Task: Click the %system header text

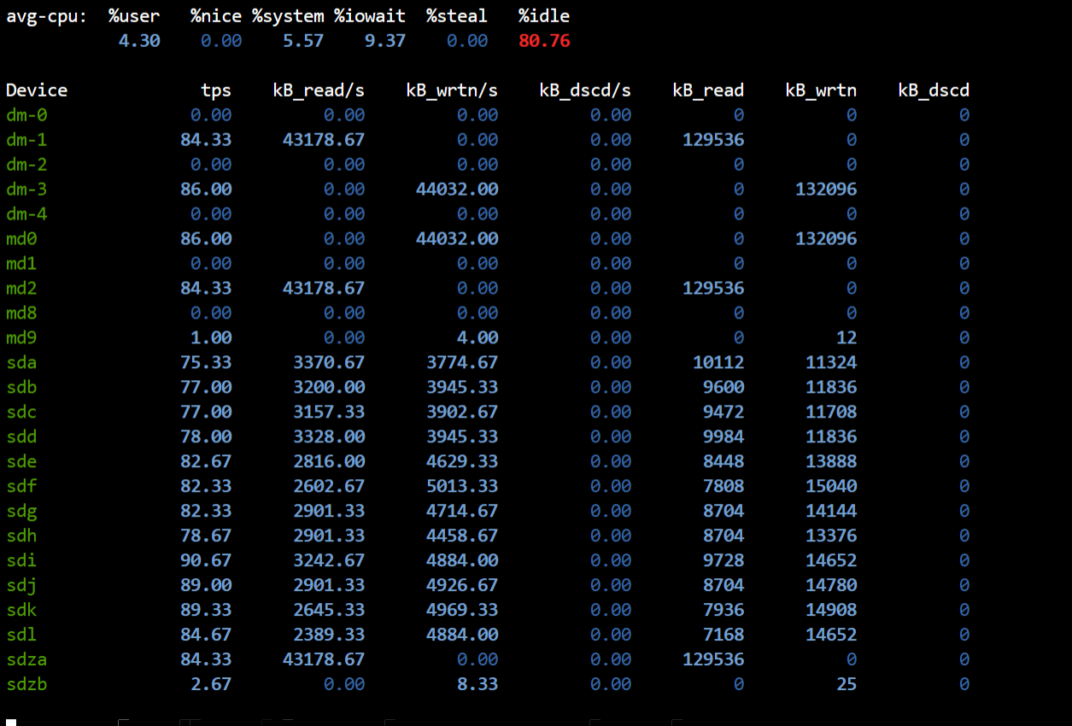Action: click(288, 16)
